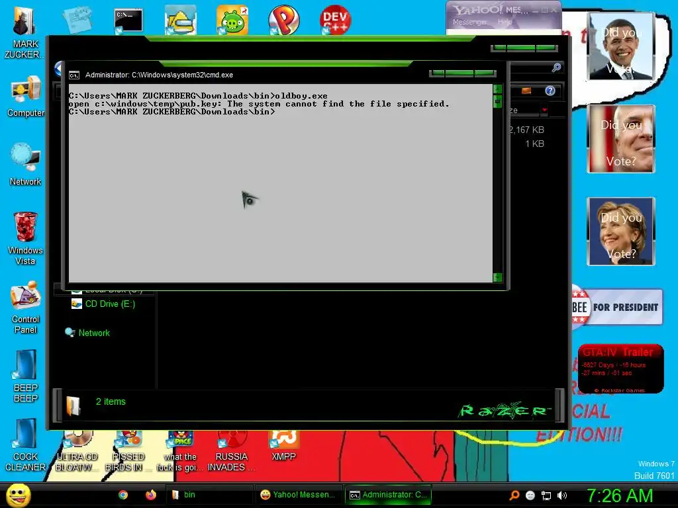
Task: Open the DEV C++ desktop icon
Action: point(335,21)
